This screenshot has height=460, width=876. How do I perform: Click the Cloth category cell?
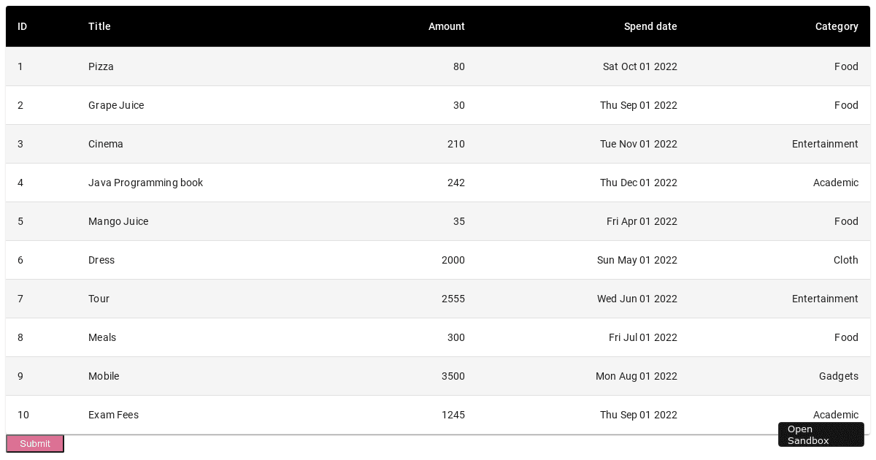pos(845,260)
